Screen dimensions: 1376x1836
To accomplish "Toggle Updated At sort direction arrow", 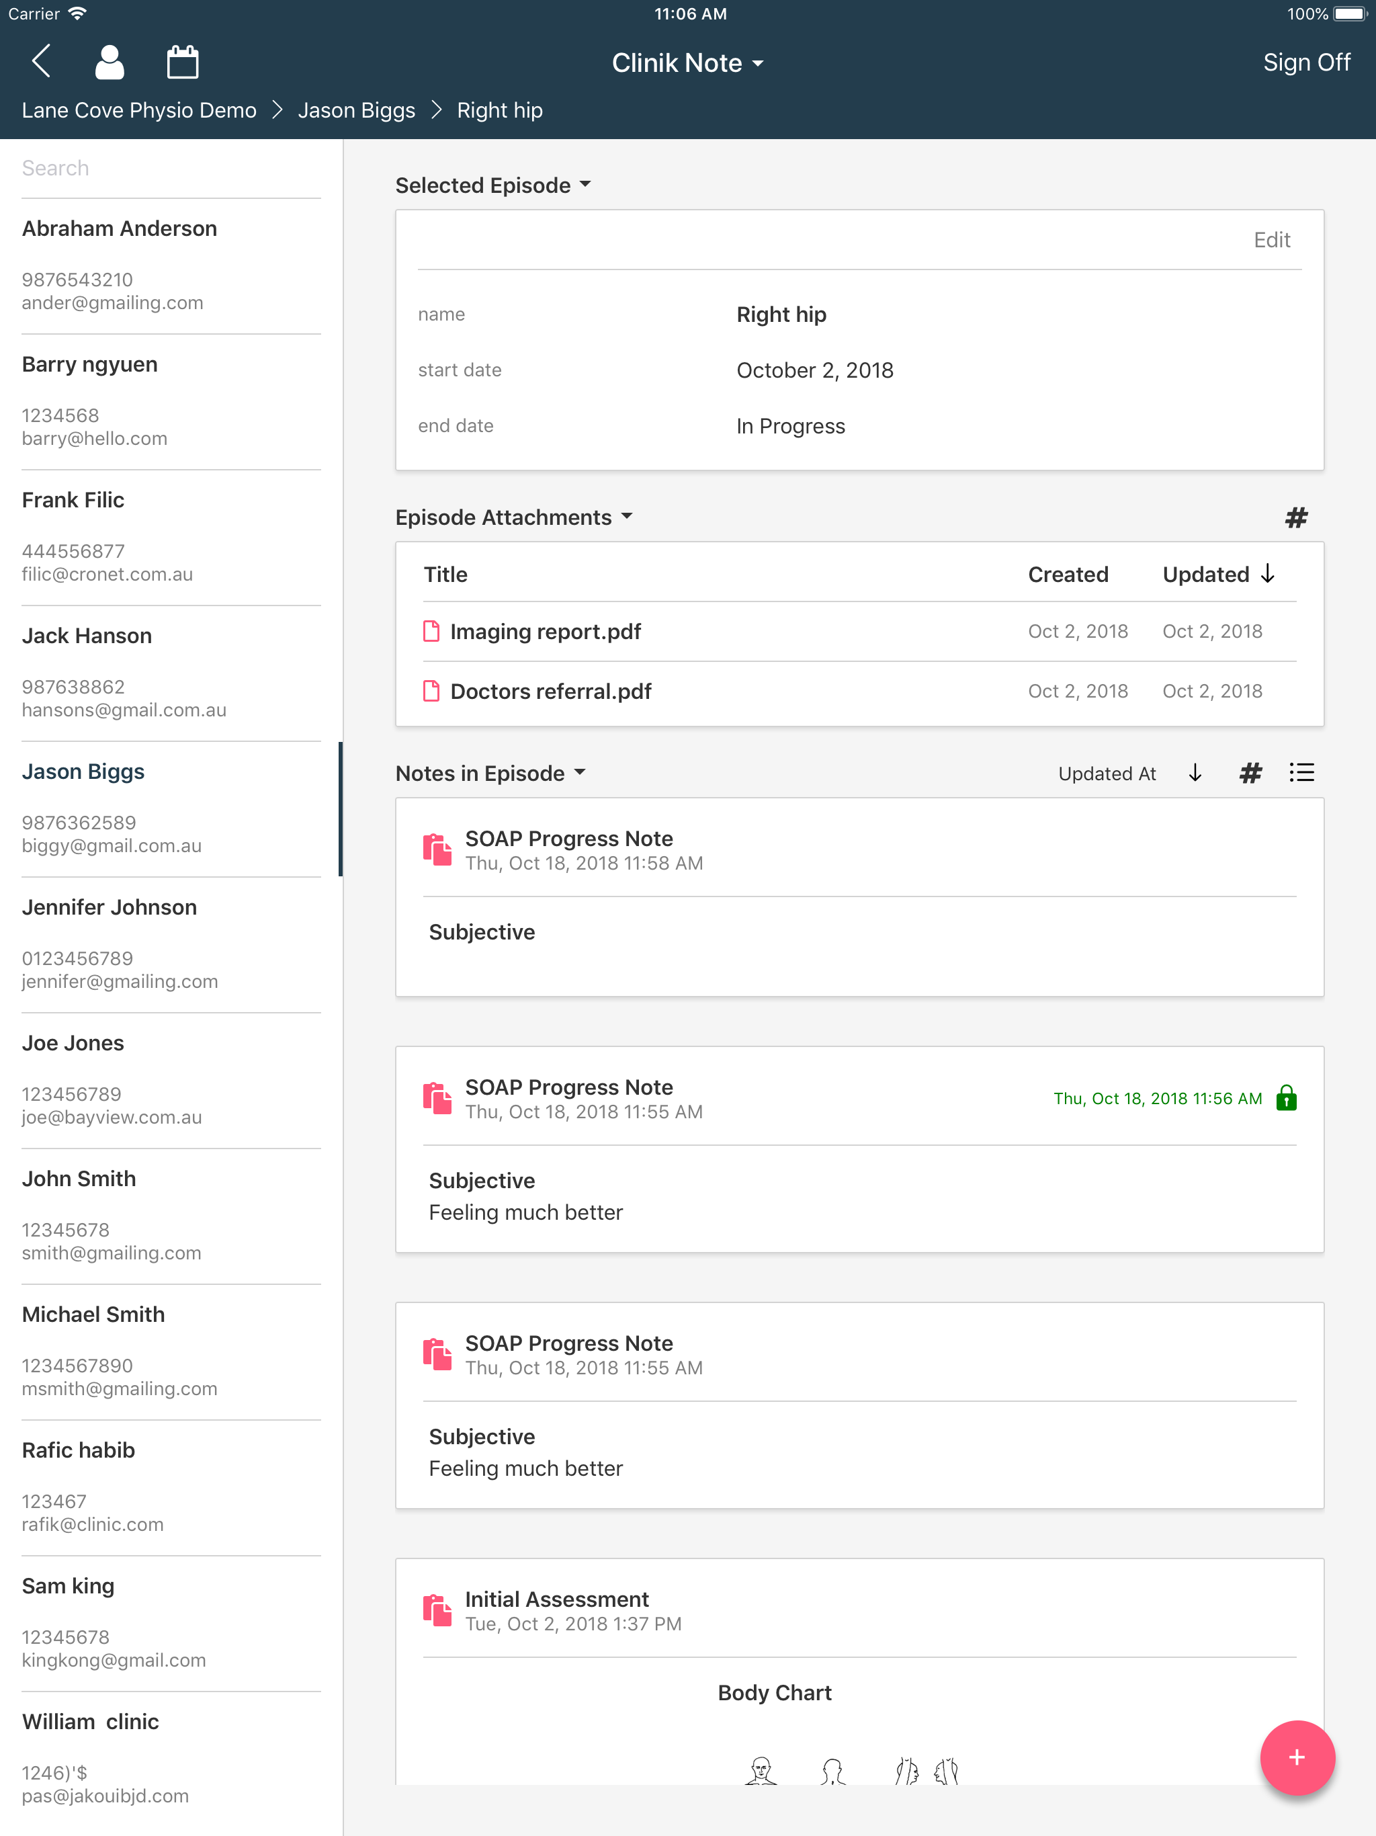I will (x=1195, y=774).
